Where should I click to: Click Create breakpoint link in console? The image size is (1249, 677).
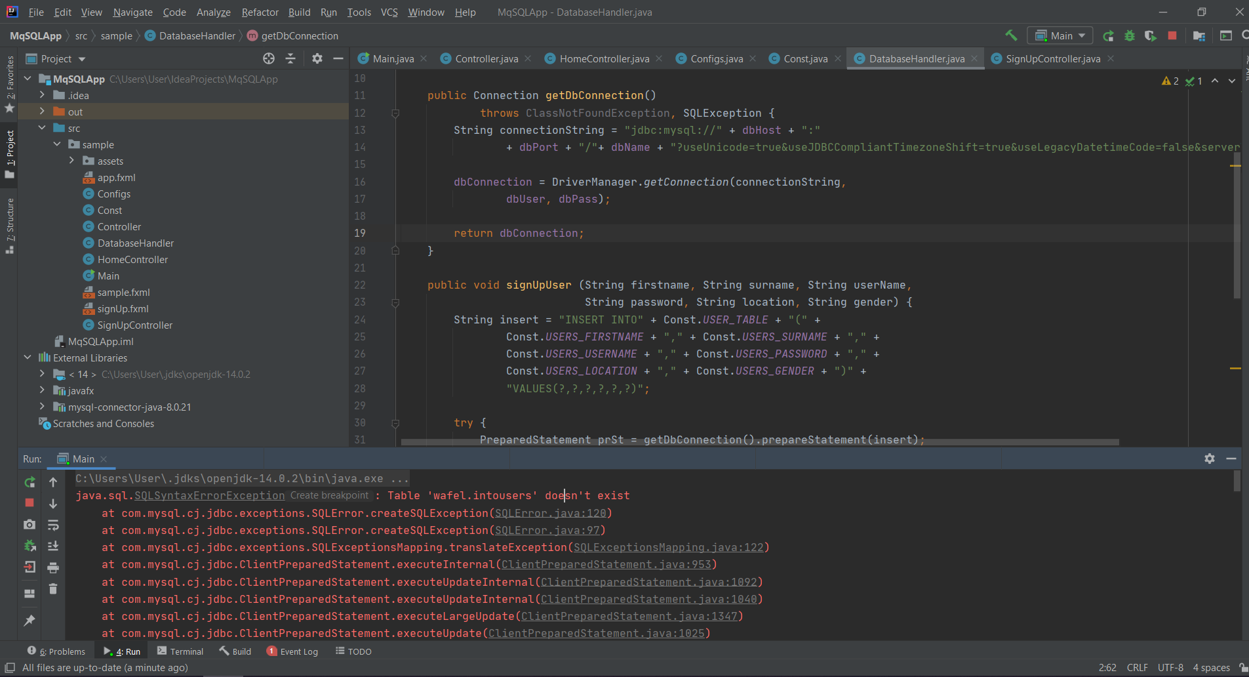[x=329, y=495]
